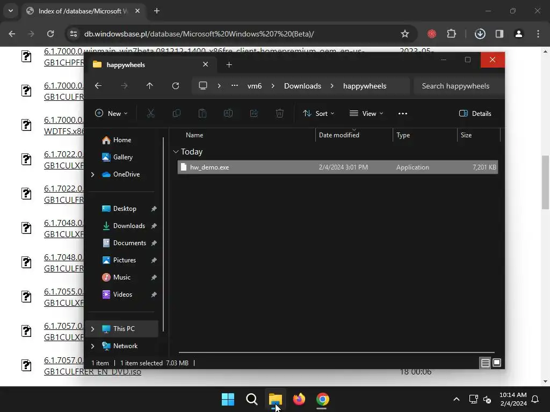Add a new File Explorer tab
Viewport: 550px width, 412px height.
point(229,65)
